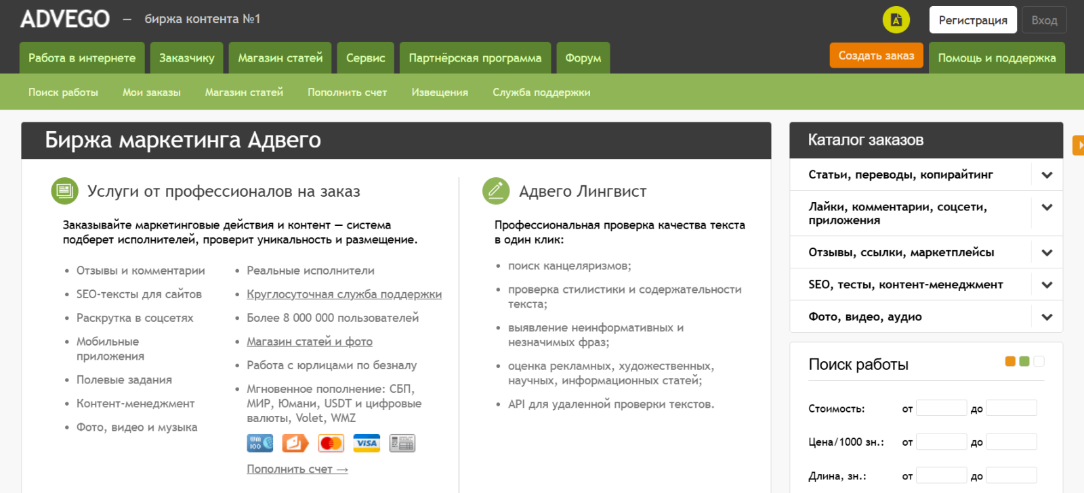Open the Магазин статей top tab
The width and height of the screenshot is (1084, 493).
[280, 58]
